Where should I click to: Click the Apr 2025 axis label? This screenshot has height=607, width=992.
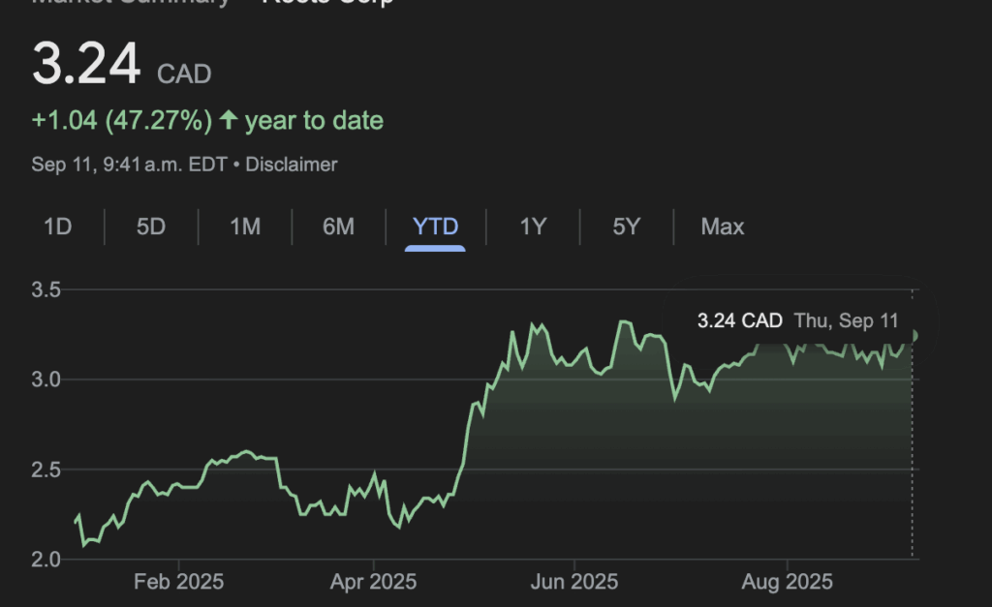tap(374, 582)
